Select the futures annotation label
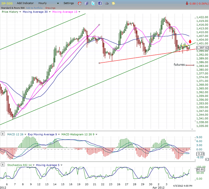This screenshot has width=209, height=189. pyautogui.click(x=179, y=65)
